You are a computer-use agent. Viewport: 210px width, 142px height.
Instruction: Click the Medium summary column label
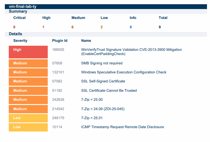[x=78, y=18]
